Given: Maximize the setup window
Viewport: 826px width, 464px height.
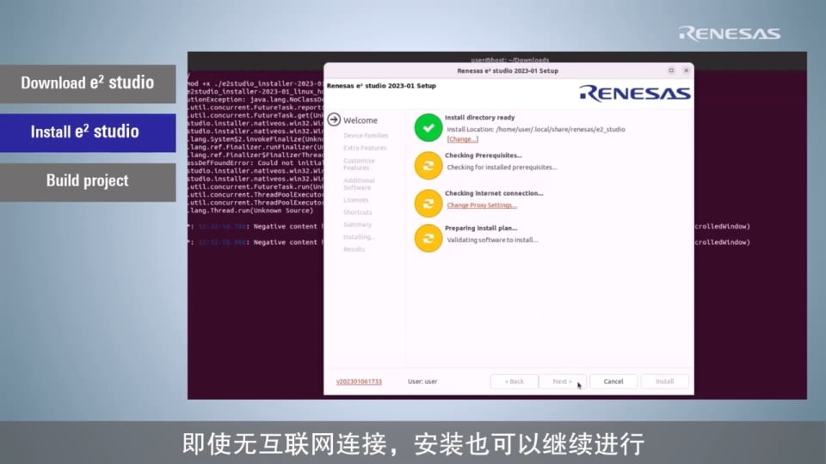Looking at the screenshot, I should [671, 70].
